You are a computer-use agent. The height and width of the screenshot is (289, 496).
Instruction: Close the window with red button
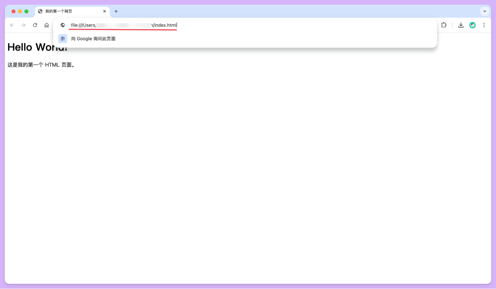pyautogui.click(x=13, y=11)
